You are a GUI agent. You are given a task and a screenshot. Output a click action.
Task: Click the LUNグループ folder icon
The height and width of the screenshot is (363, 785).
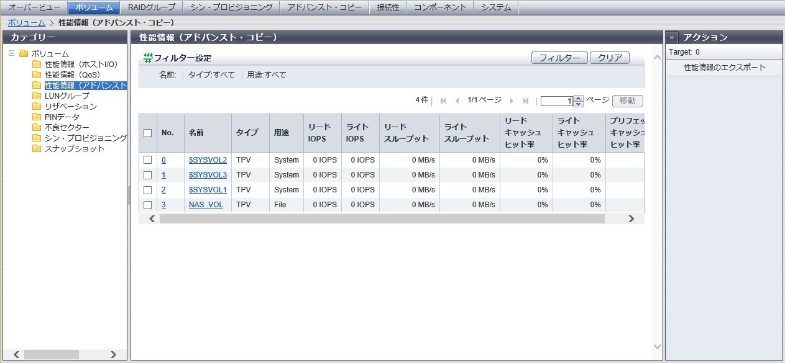[37, 96]
